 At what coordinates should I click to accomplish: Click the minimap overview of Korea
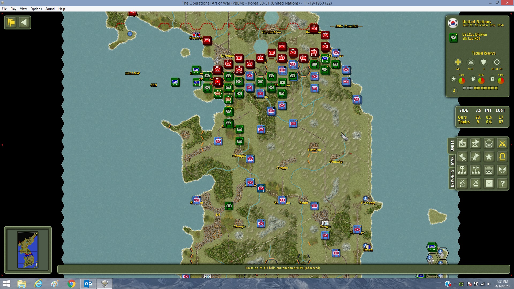point(28,250)
